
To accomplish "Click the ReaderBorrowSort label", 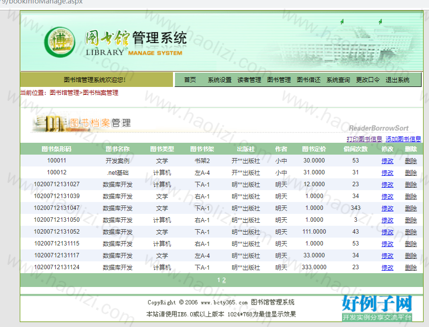I will pyautogui.click(x=379, y=128).
